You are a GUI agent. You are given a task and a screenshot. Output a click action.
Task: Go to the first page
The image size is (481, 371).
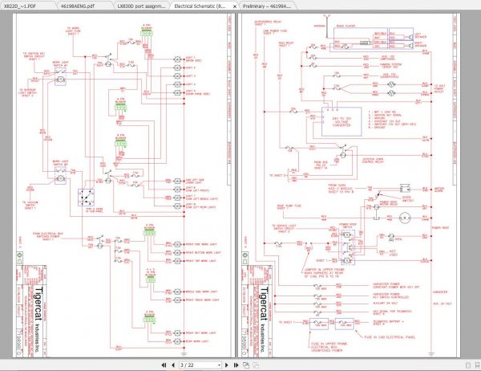164,365
